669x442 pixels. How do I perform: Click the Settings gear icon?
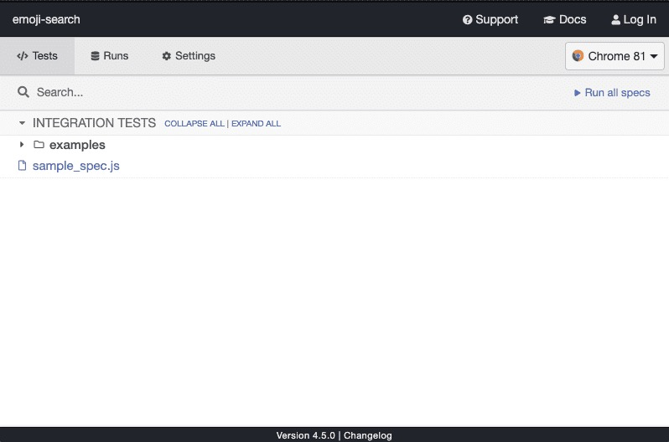point(166,56)
